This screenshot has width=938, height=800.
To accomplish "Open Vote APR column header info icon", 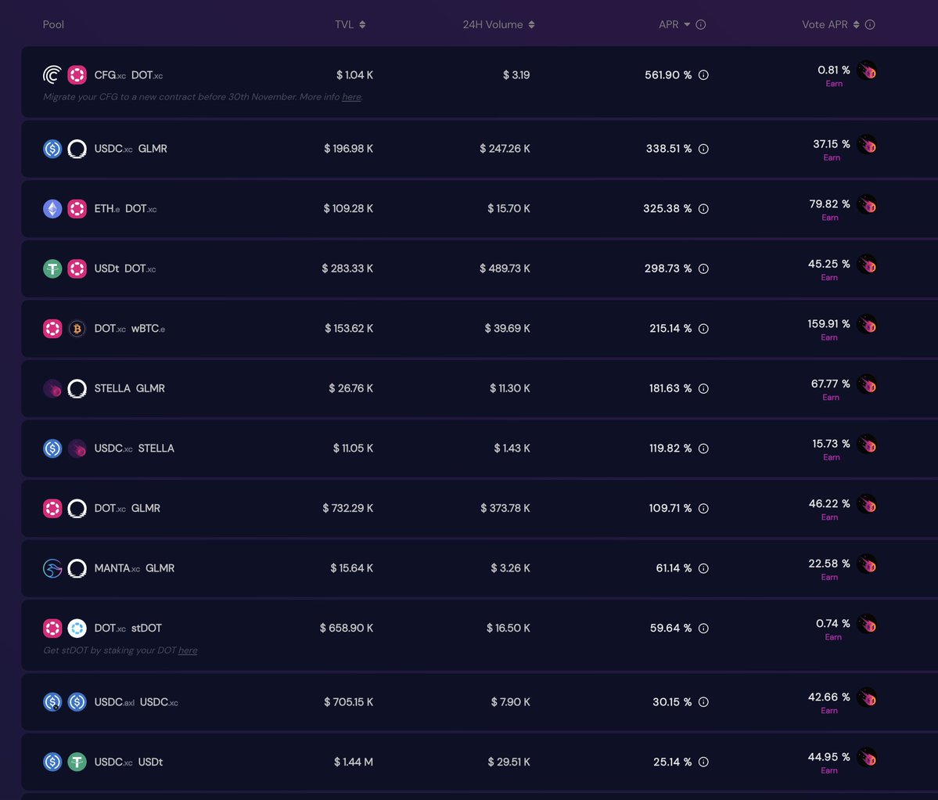I will [x=871, y=24].
